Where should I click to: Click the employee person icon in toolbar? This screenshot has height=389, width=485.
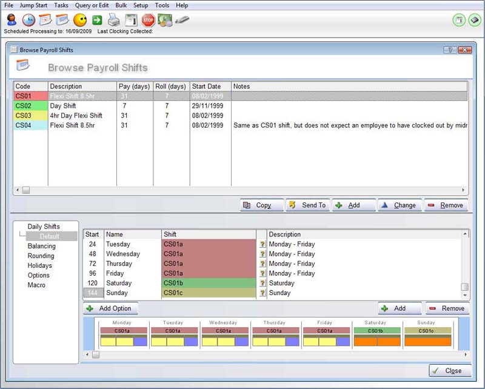[11, 20]
